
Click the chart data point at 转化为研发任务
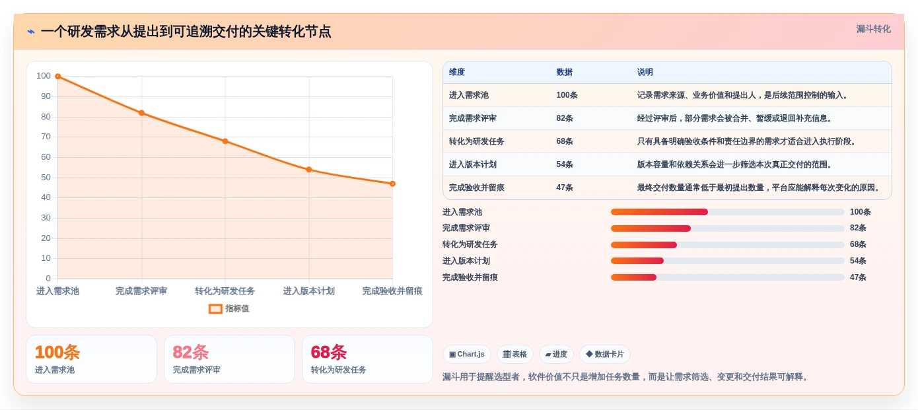point(225,141)
